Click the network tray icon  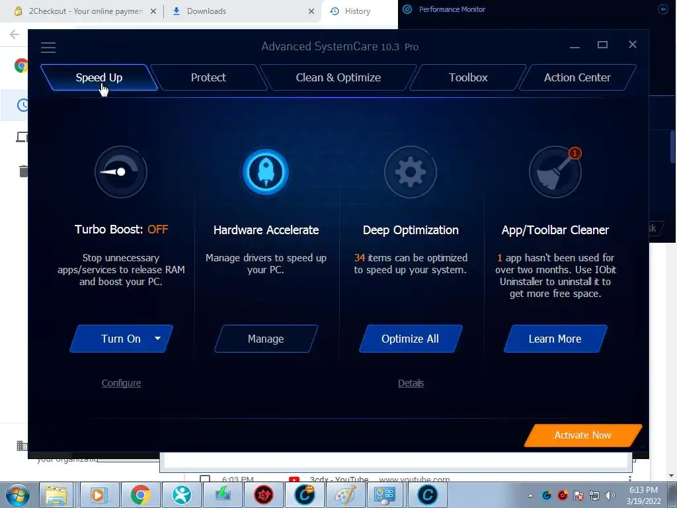coord(594,495)
